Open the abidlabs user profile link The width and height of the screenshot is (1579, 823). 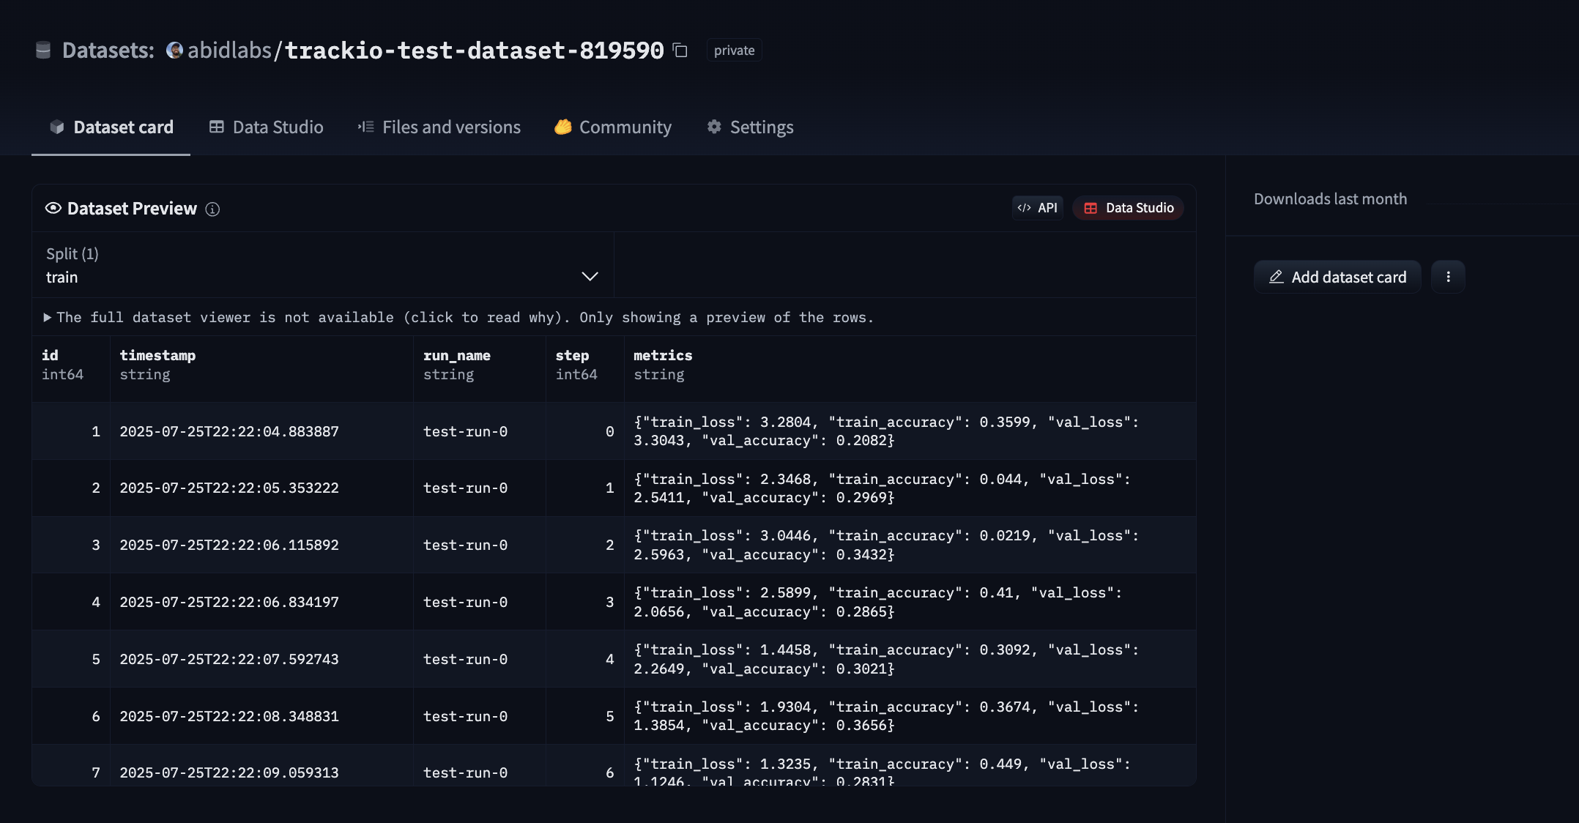[229, 51]
